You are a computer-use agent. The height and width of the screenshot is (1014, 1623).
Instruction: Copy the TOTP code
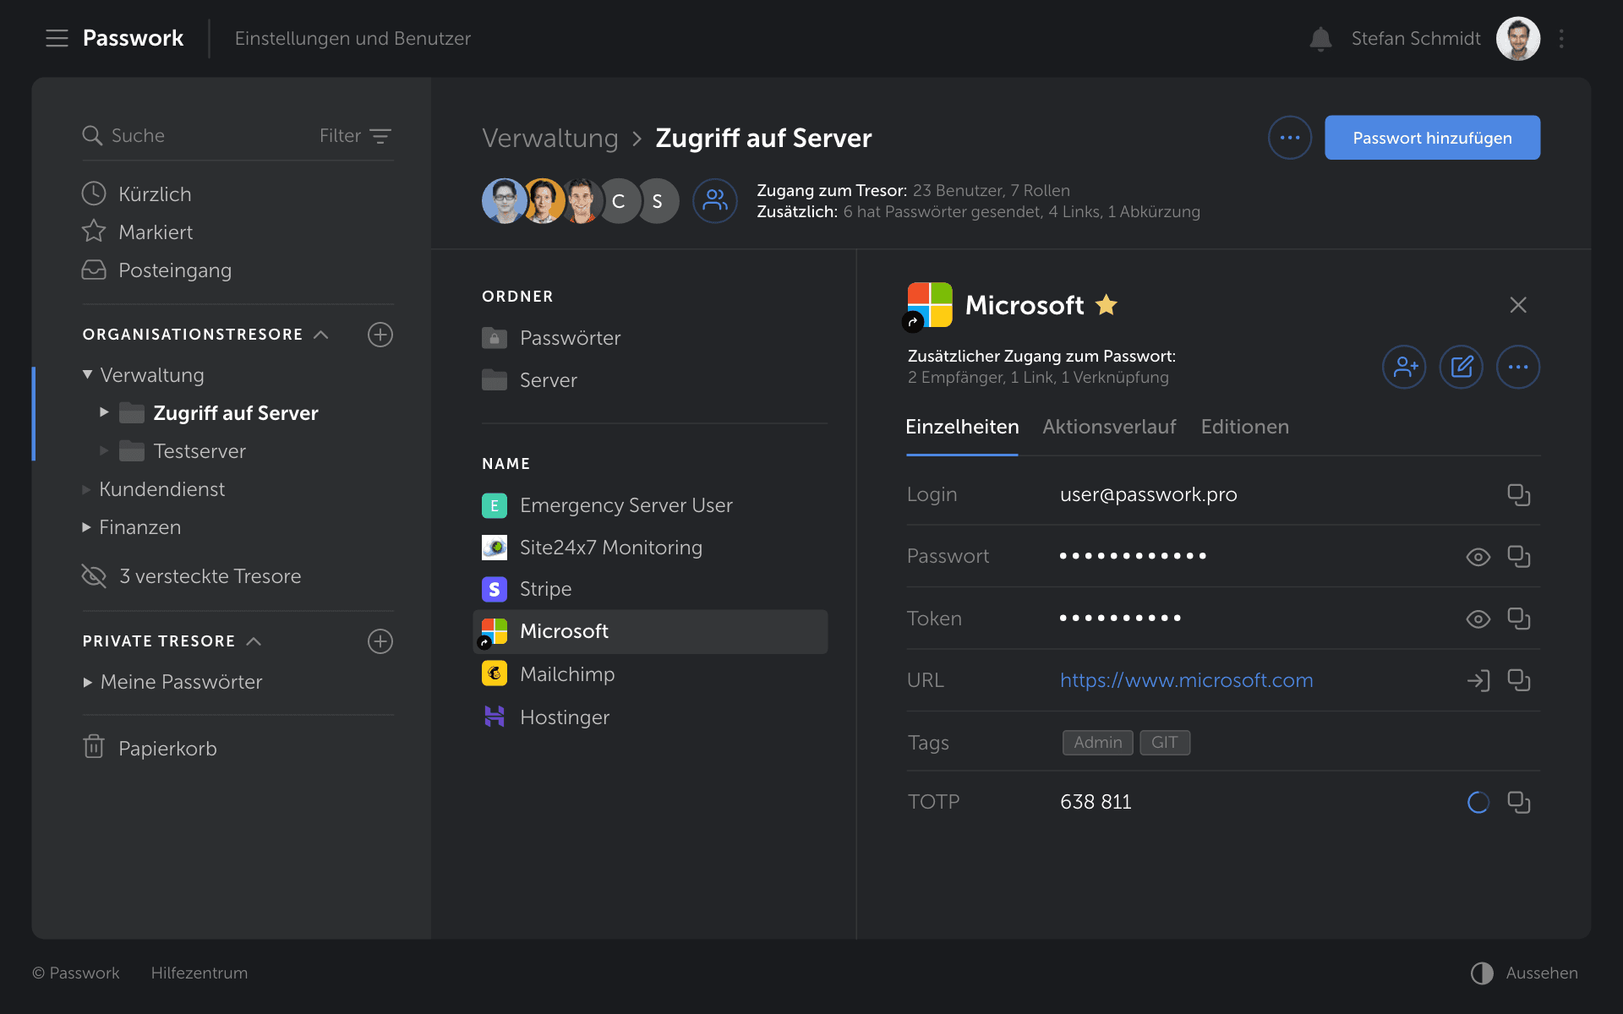pyautogui.click(x=1519, y=803)
